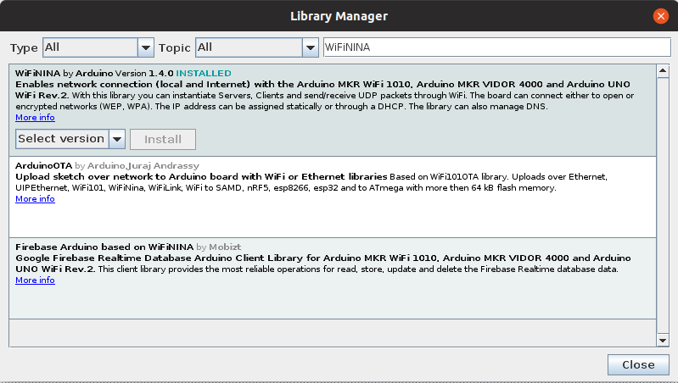
Task: Open More info link for Firebase Arduino library
Action: (35, 280)
